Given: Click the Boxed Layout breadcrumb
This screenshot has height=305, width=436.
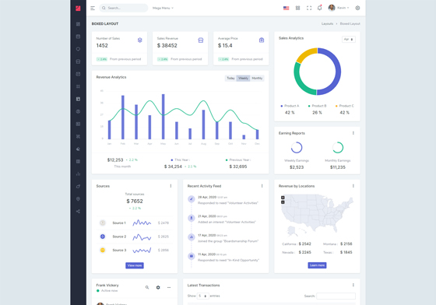Looking at the screenshot, I should point(350,24).
